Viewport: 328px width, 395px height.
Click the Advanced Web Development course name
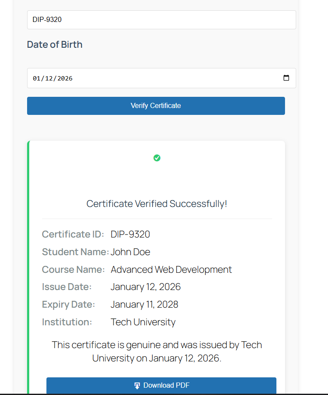click(171, 269)
